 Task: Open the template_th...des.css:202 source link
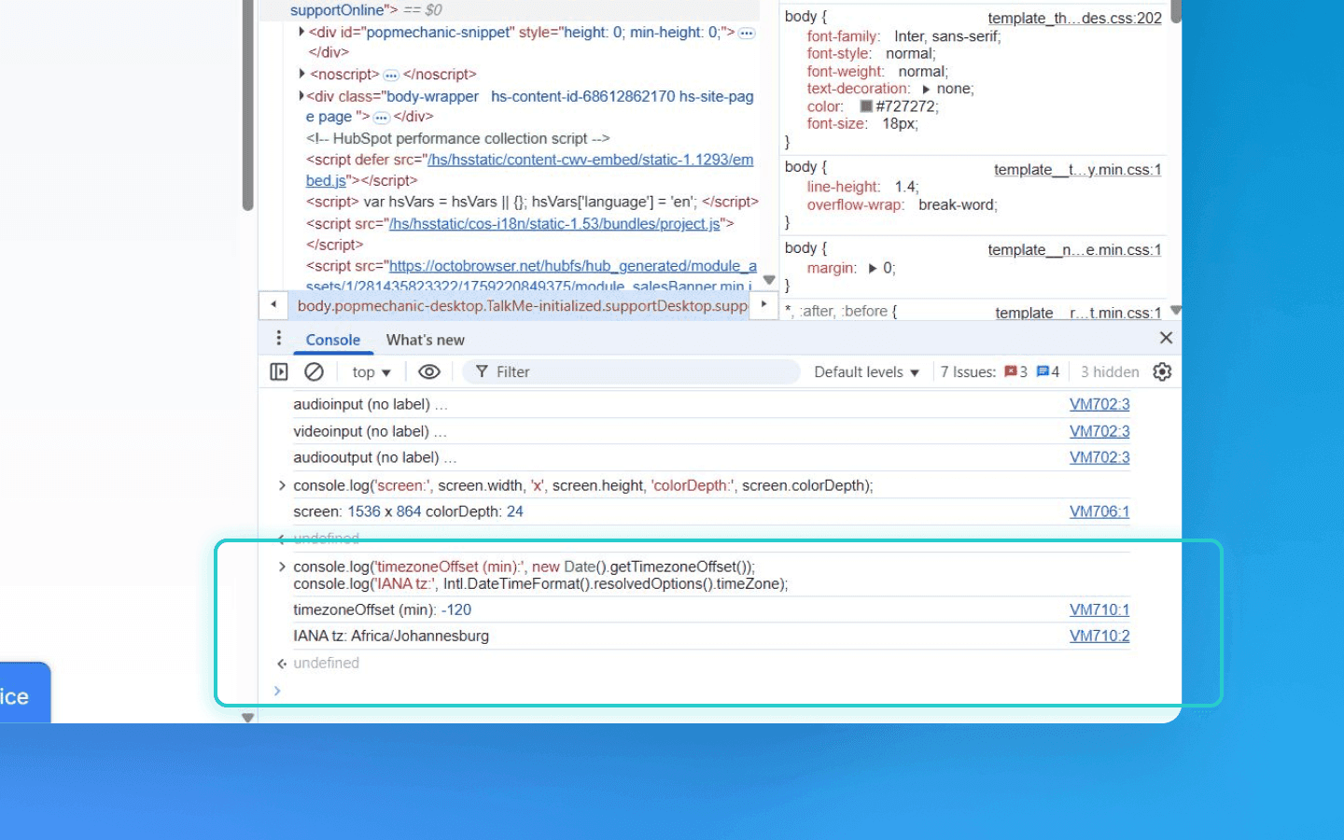(x=1075, y=18)
